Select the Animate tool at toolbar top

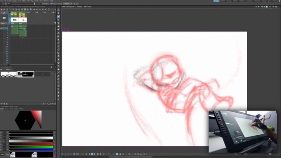tap(58, 10)
